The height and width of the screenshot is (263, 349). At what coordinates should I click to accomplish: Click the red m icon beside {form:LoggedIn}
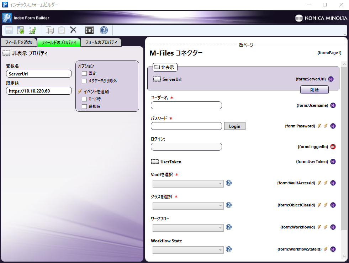tap(333, 147)
